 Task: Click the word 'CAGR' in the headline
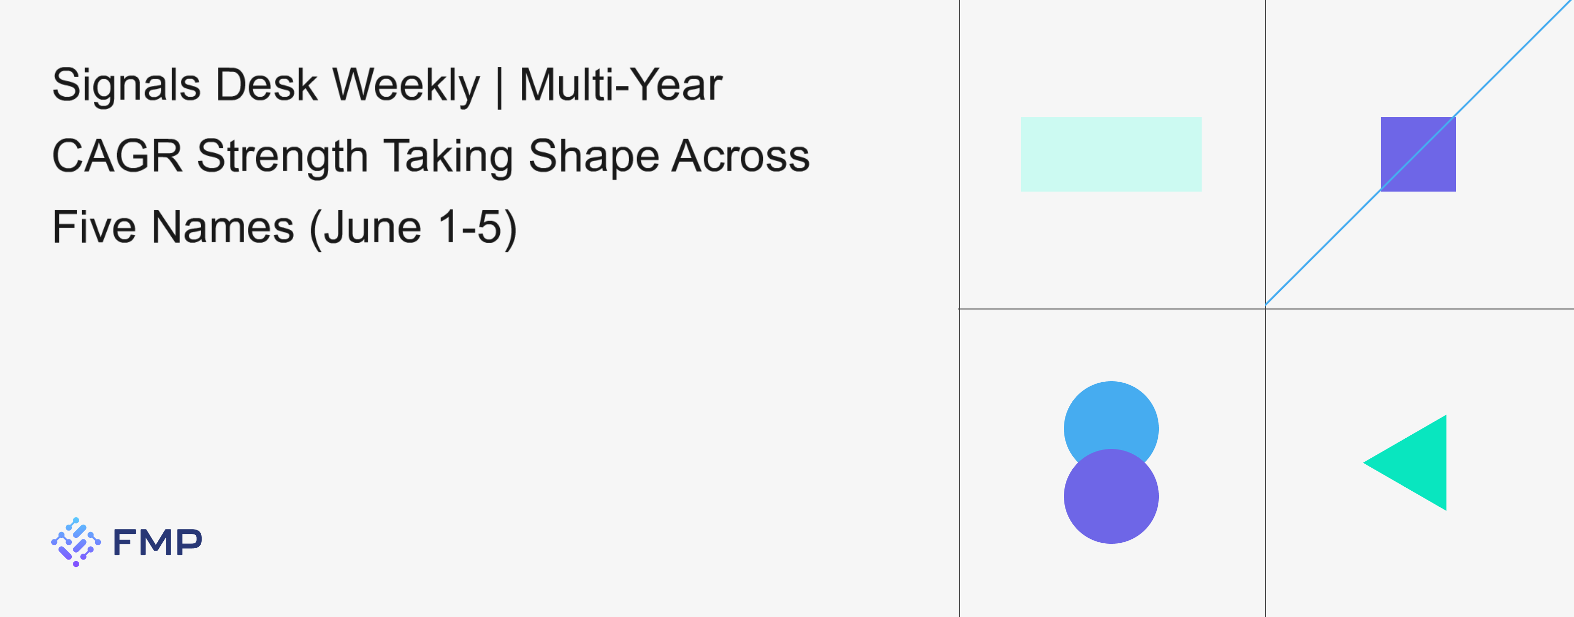coord(118,156)
